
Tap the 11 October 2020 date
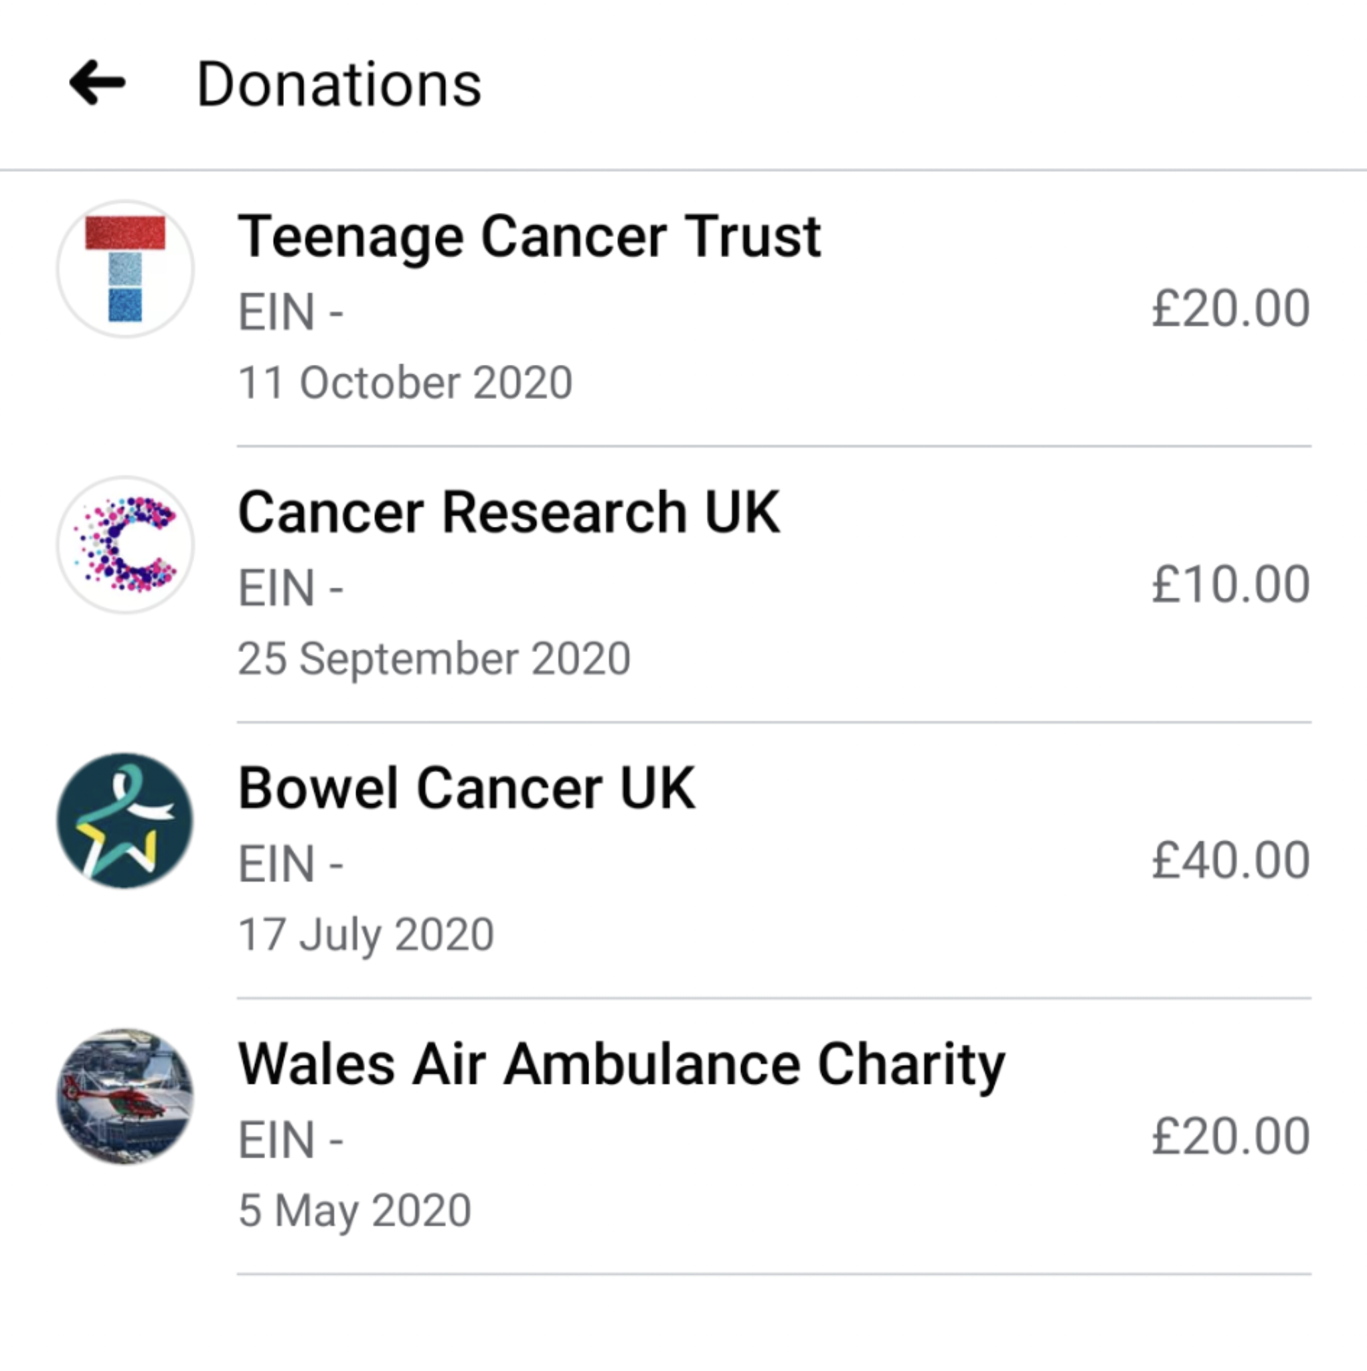[404, 382]
